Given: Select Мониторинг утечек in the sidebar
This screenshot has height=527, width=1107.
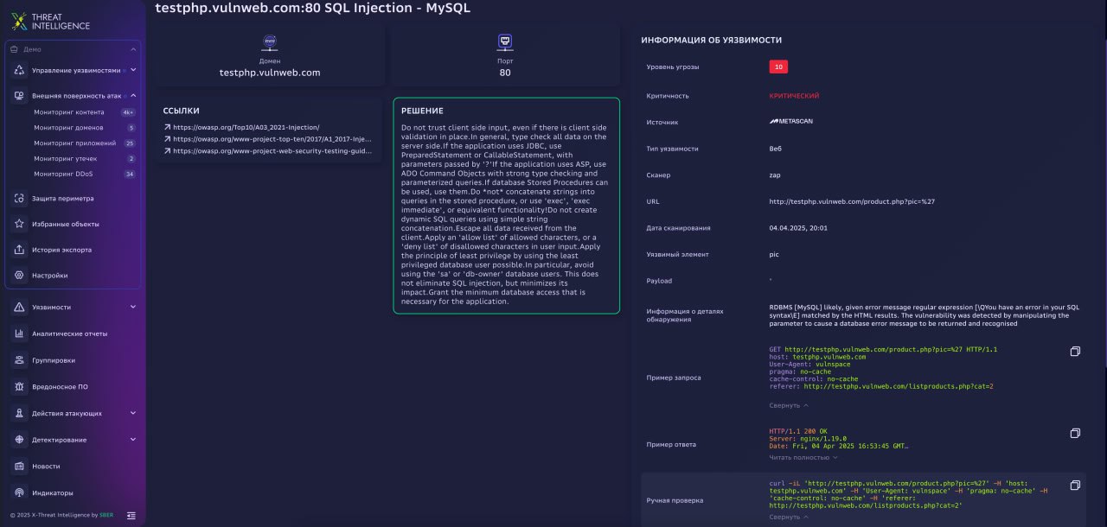Looking at the screenshot, I should click(66, 159).
